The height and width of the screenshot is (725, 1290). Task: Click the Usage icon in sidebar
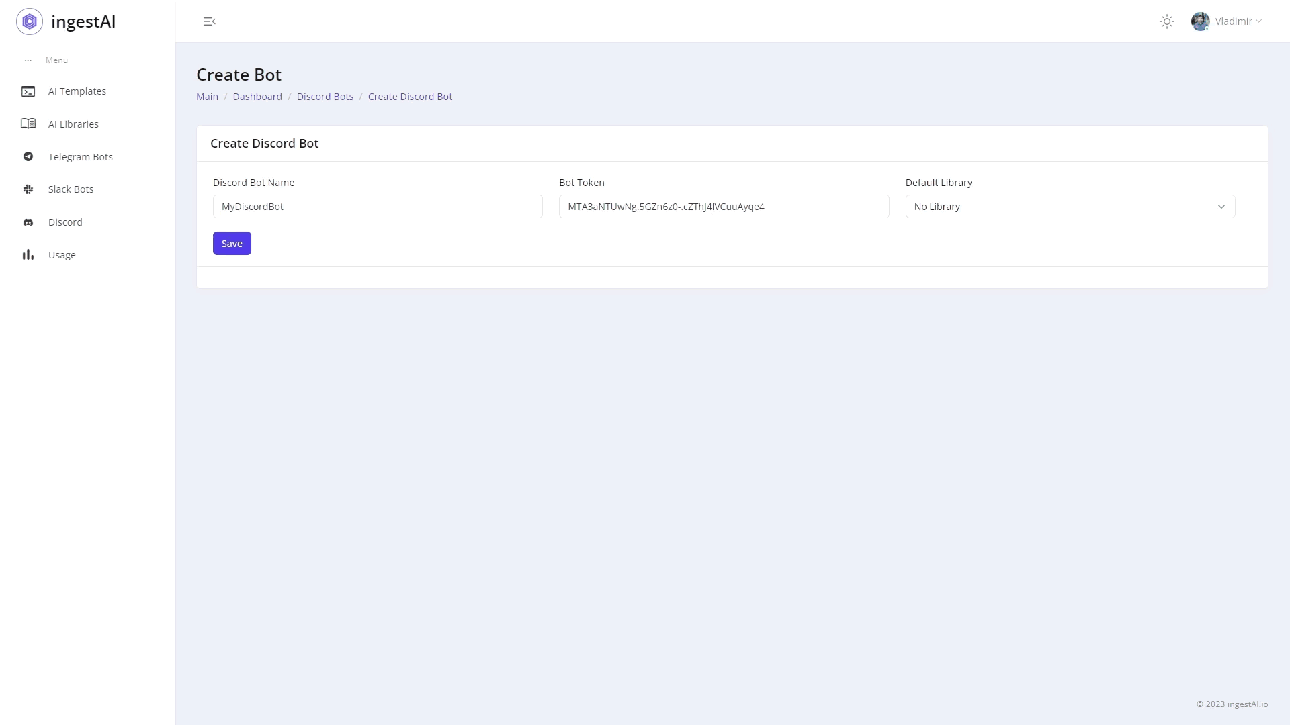[x=28, y=255]
